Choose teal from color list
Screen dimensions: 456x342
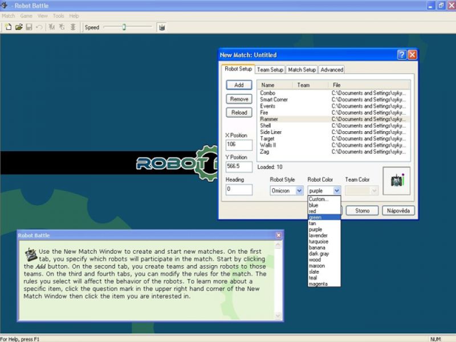pos(324,278)
